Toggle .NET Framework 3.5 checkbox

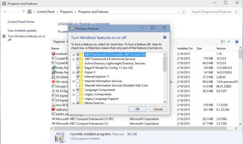pyautogui.click(x=78, y=55)
